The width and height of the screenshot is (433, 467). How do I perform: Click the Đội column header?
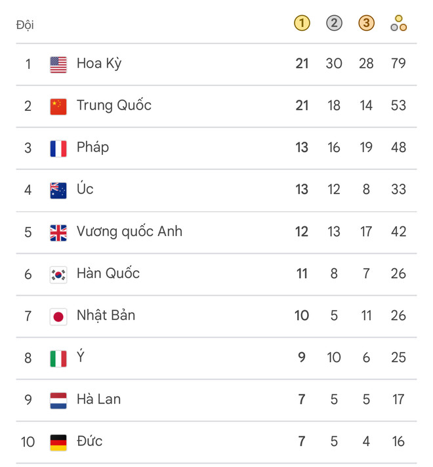click(x=25, y=25)
